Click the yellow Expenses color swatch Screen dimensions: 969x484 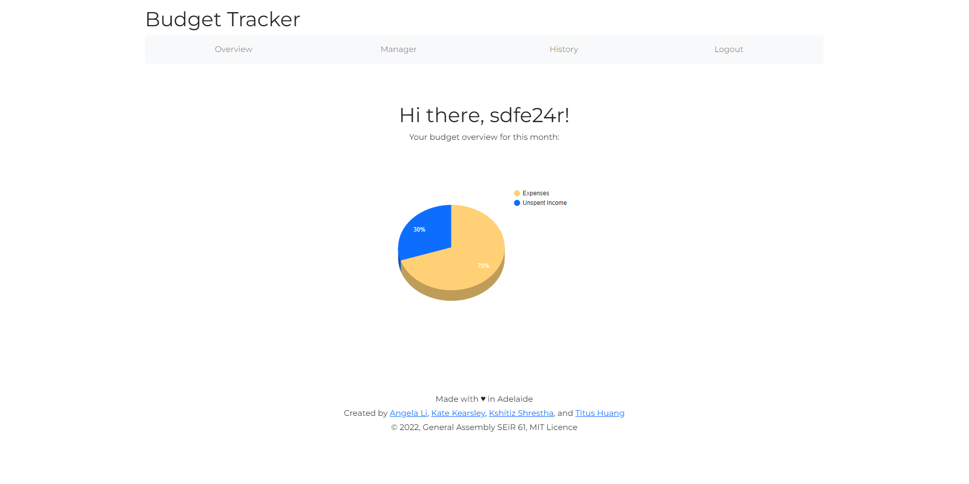pos(516,193)
